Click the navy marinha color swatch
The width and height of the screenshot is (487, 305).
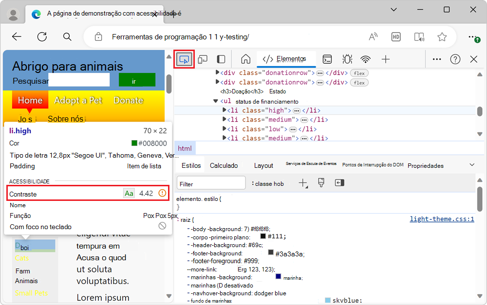(278, 276)
